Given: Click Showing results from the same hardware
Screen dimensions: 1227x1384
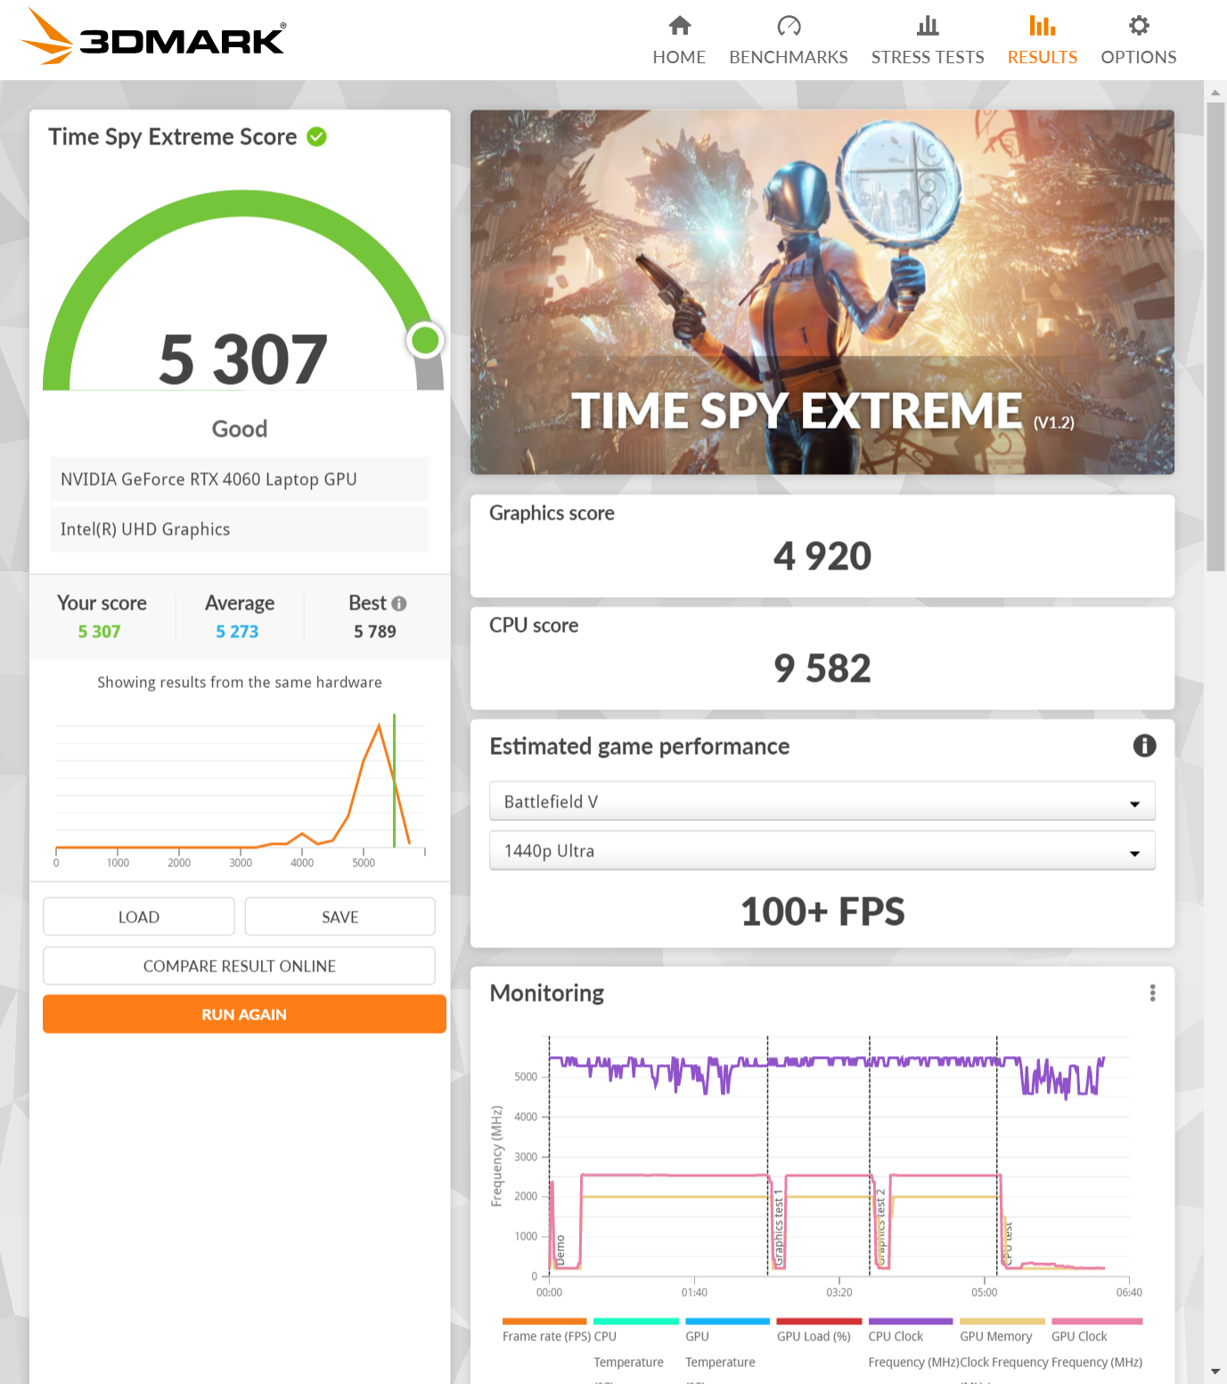Looking at the screenshot, I should pyautogui.click(x=240, y=682).
